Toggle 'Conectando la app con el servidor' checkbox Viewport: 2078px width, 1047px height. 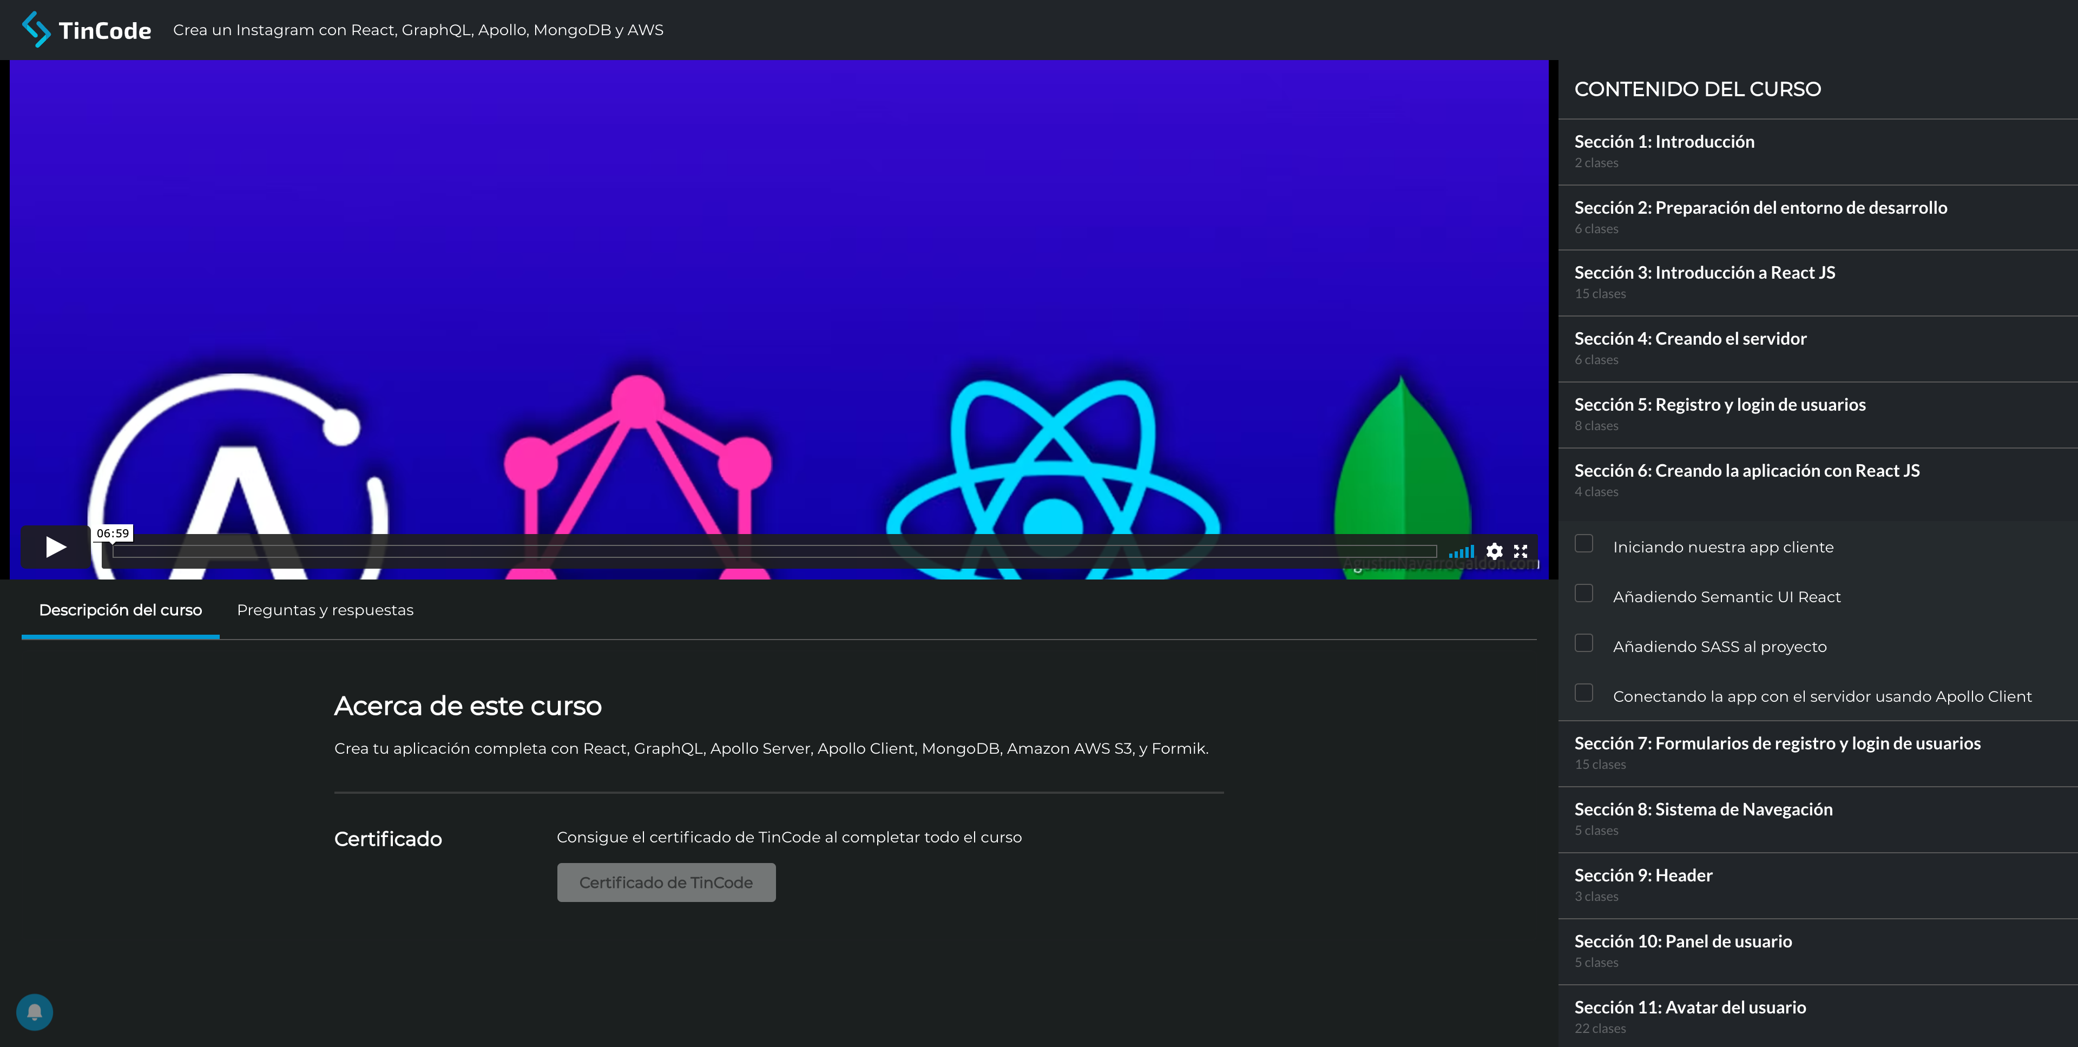point(1583,693)
